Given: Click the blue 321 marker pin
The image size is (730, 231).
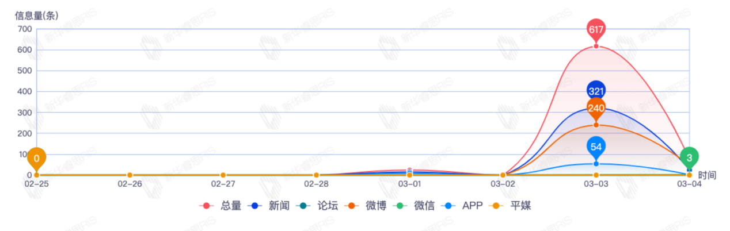Looking at the screenshot, I should click(596, 91).
